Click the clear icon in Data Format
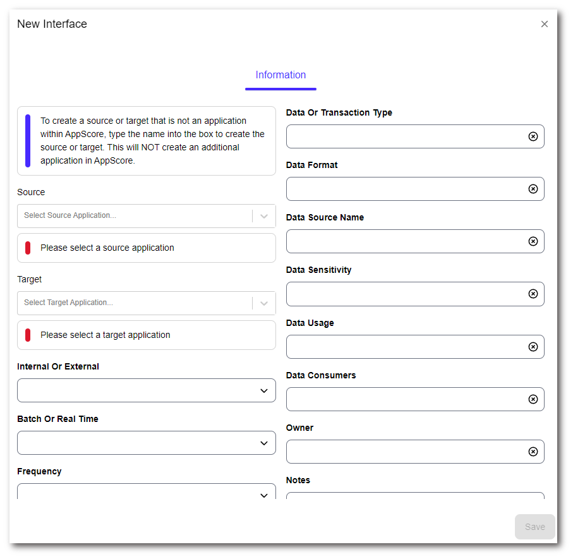573x559 pixels. 533,189
